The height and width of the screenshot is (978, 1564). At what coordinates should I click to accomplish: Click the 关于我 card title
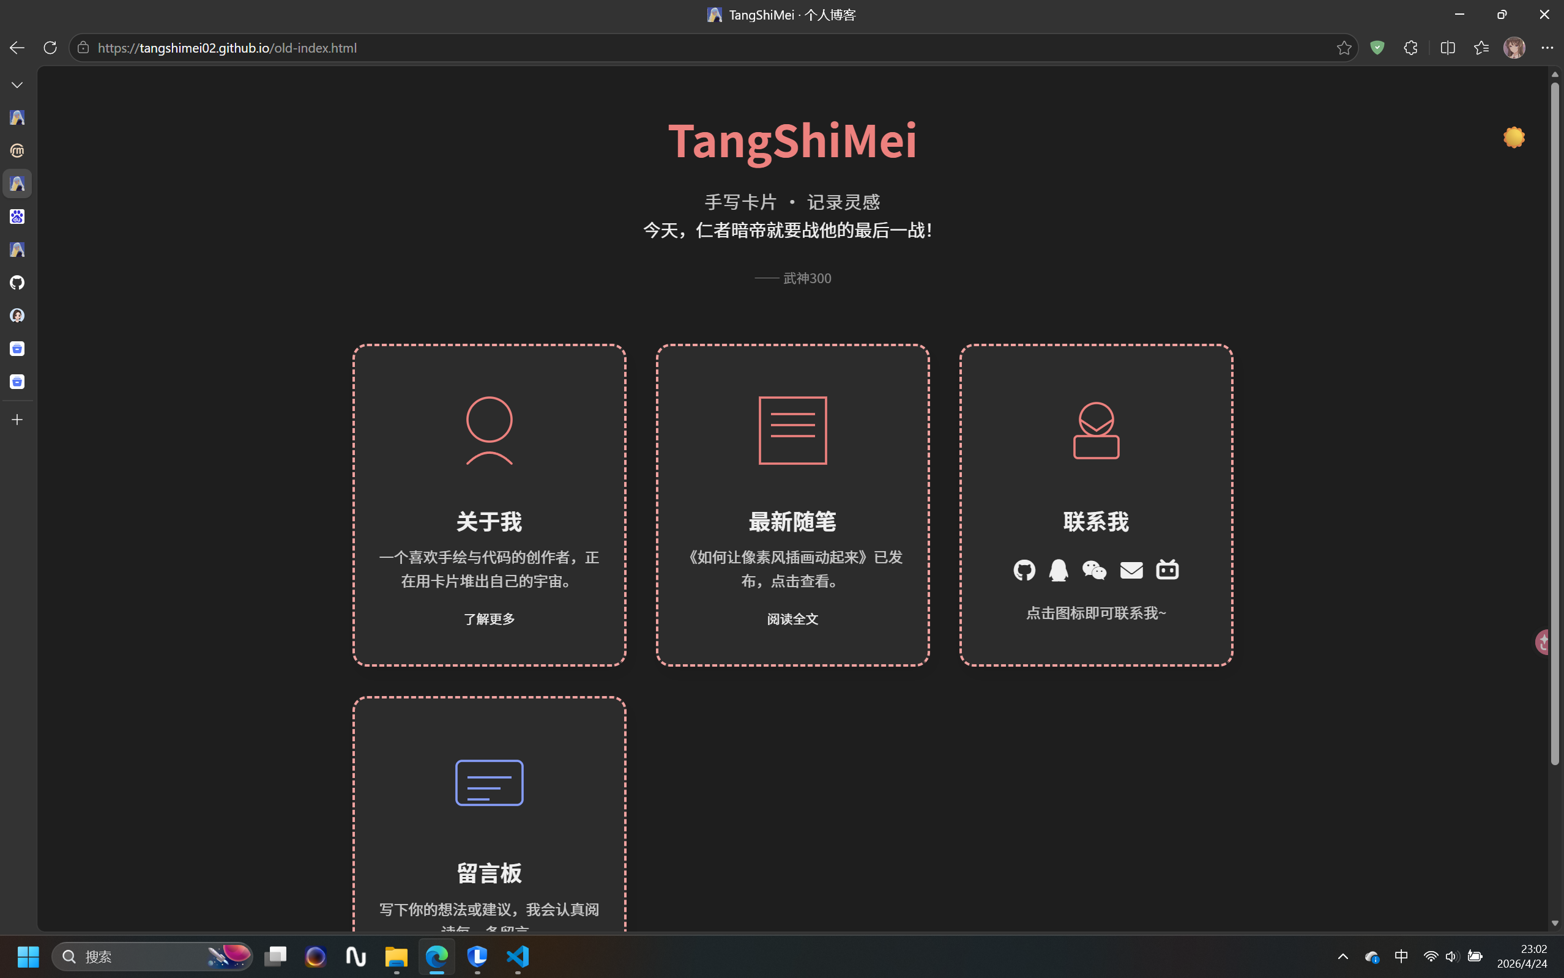[489, 521]
